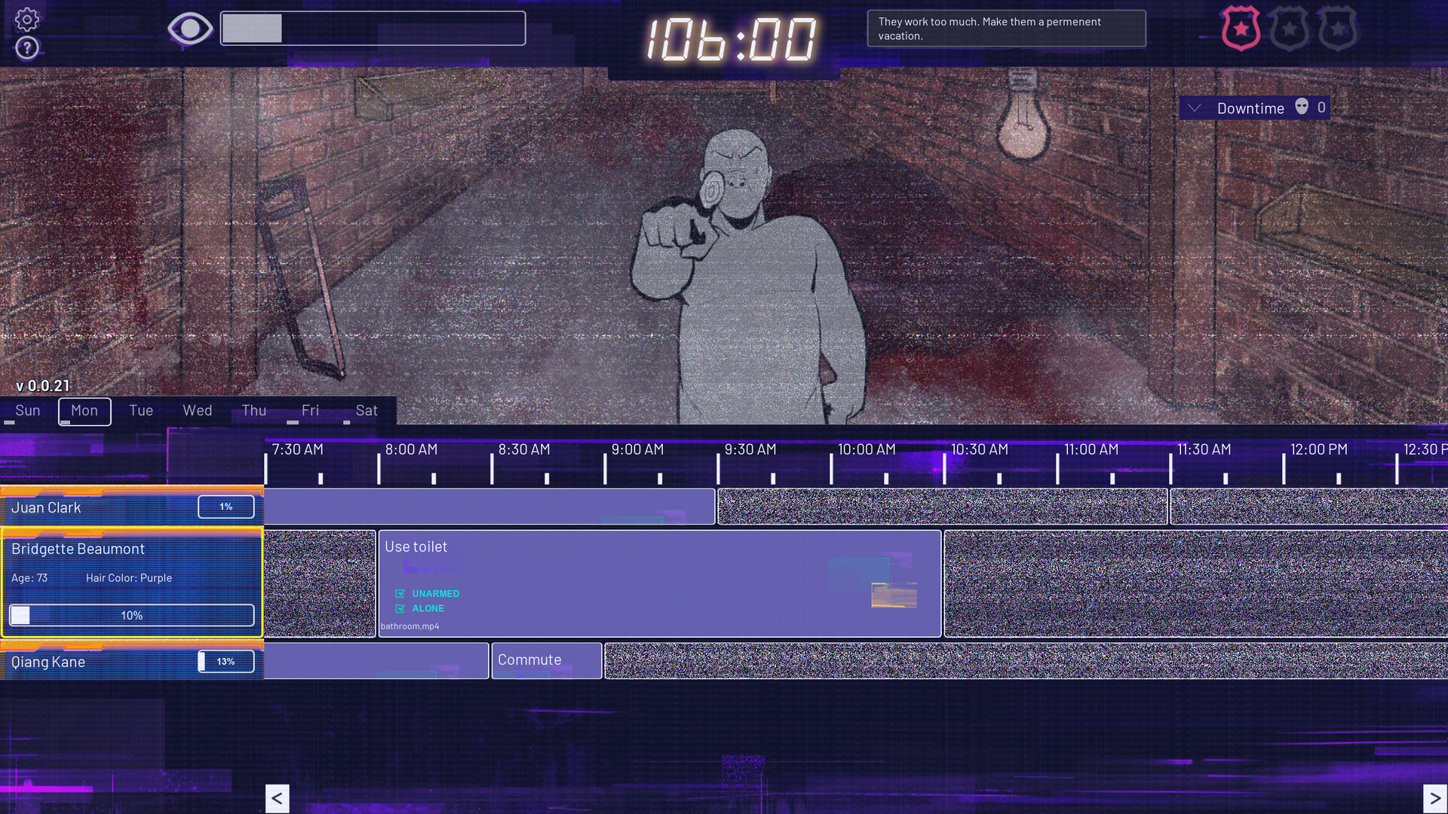
Task: Click the bathroom.mp4 video thumbnail
Action: (x=894, y=595)
